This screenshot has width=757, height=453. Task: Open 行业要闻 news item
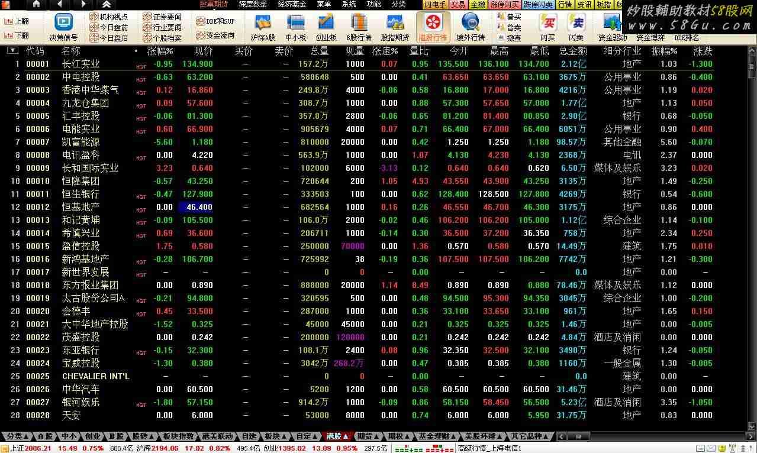[163, 27]
